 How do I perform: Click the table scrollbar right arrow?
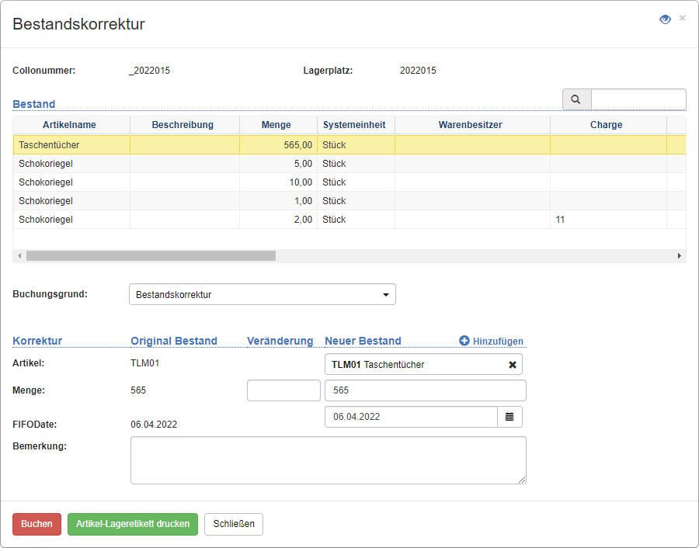click(x=680, y=255)
